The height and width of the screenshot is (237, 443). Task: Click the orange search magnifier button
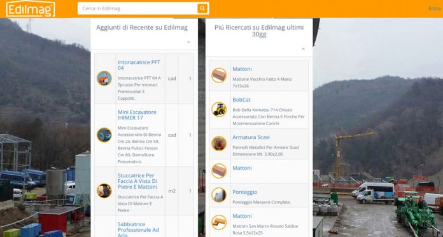(202, 8)
